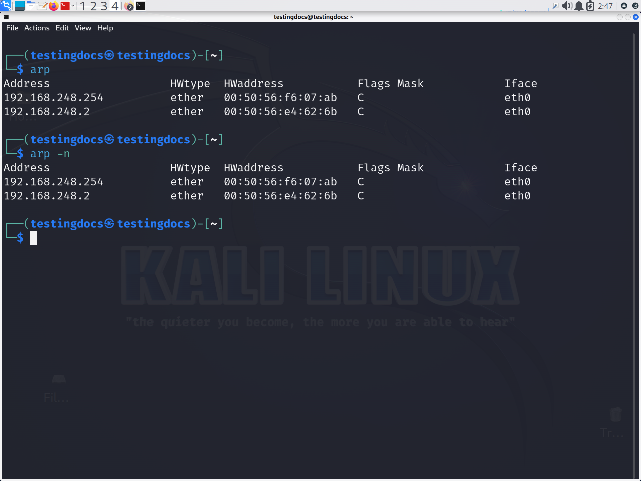The width and height of the screenshot is (641, 481).
Task: Open the View menu
Action: tap(83, 28)
